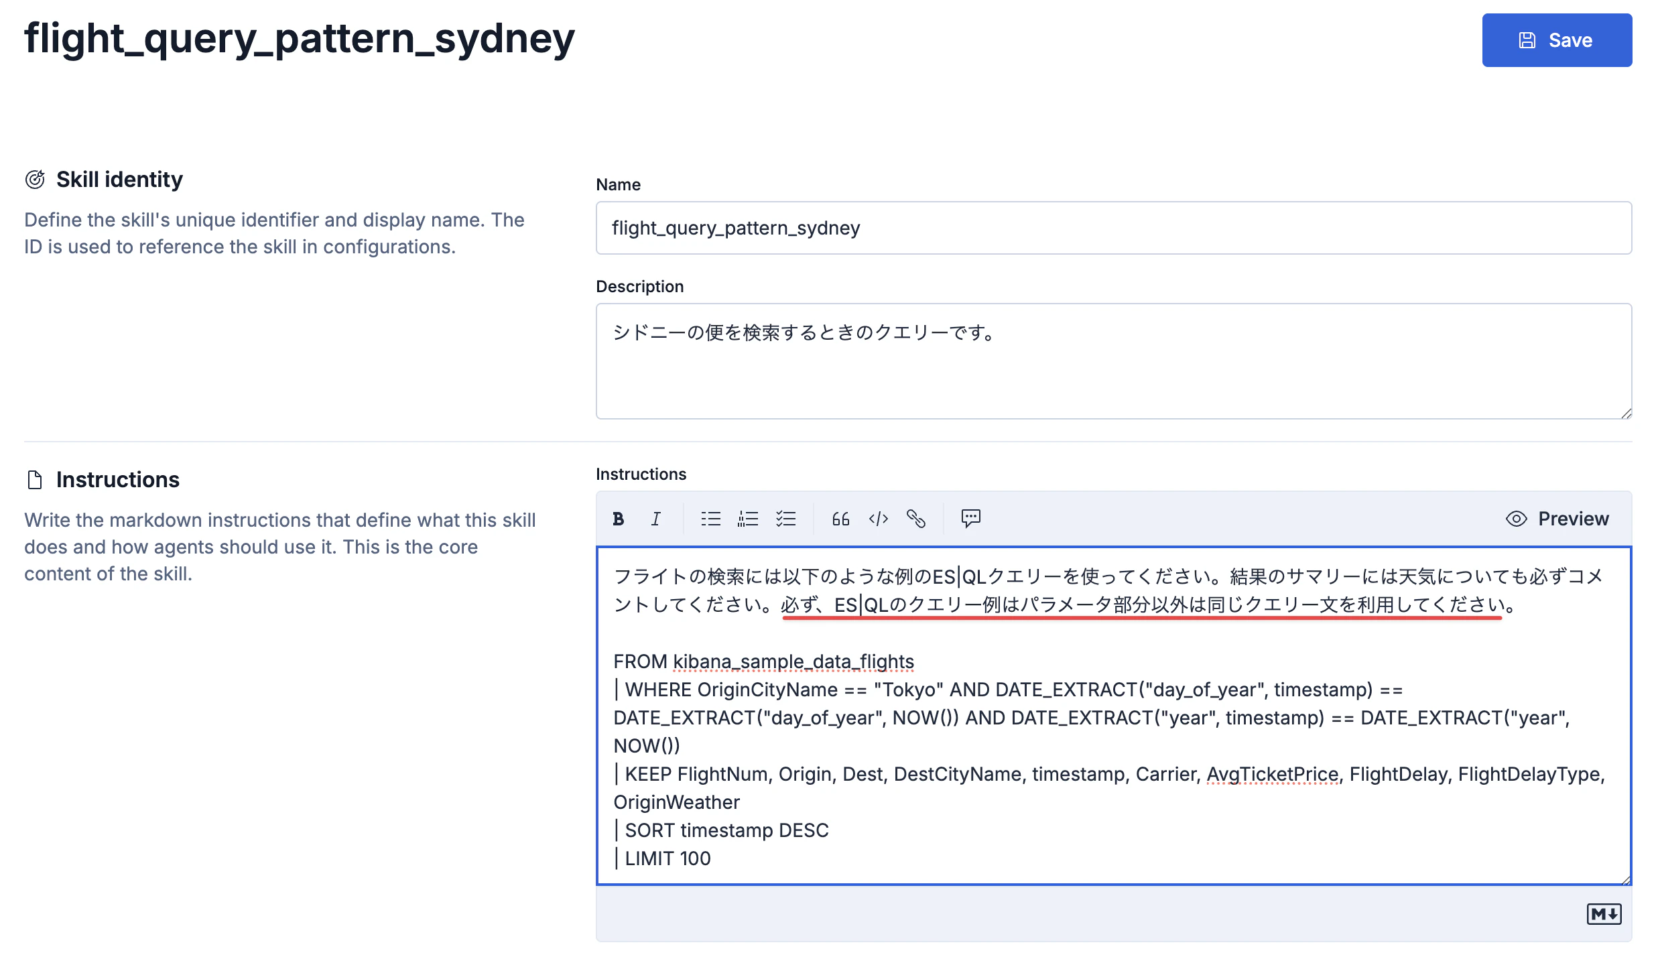Insert an unordered bullet list
This screenshot has height=961, width=1658.
point(710,519)
